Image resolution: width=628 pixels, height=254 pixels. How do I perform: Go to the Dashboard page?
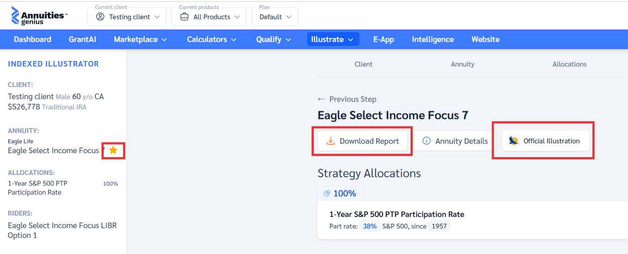[x=33, y=39]
